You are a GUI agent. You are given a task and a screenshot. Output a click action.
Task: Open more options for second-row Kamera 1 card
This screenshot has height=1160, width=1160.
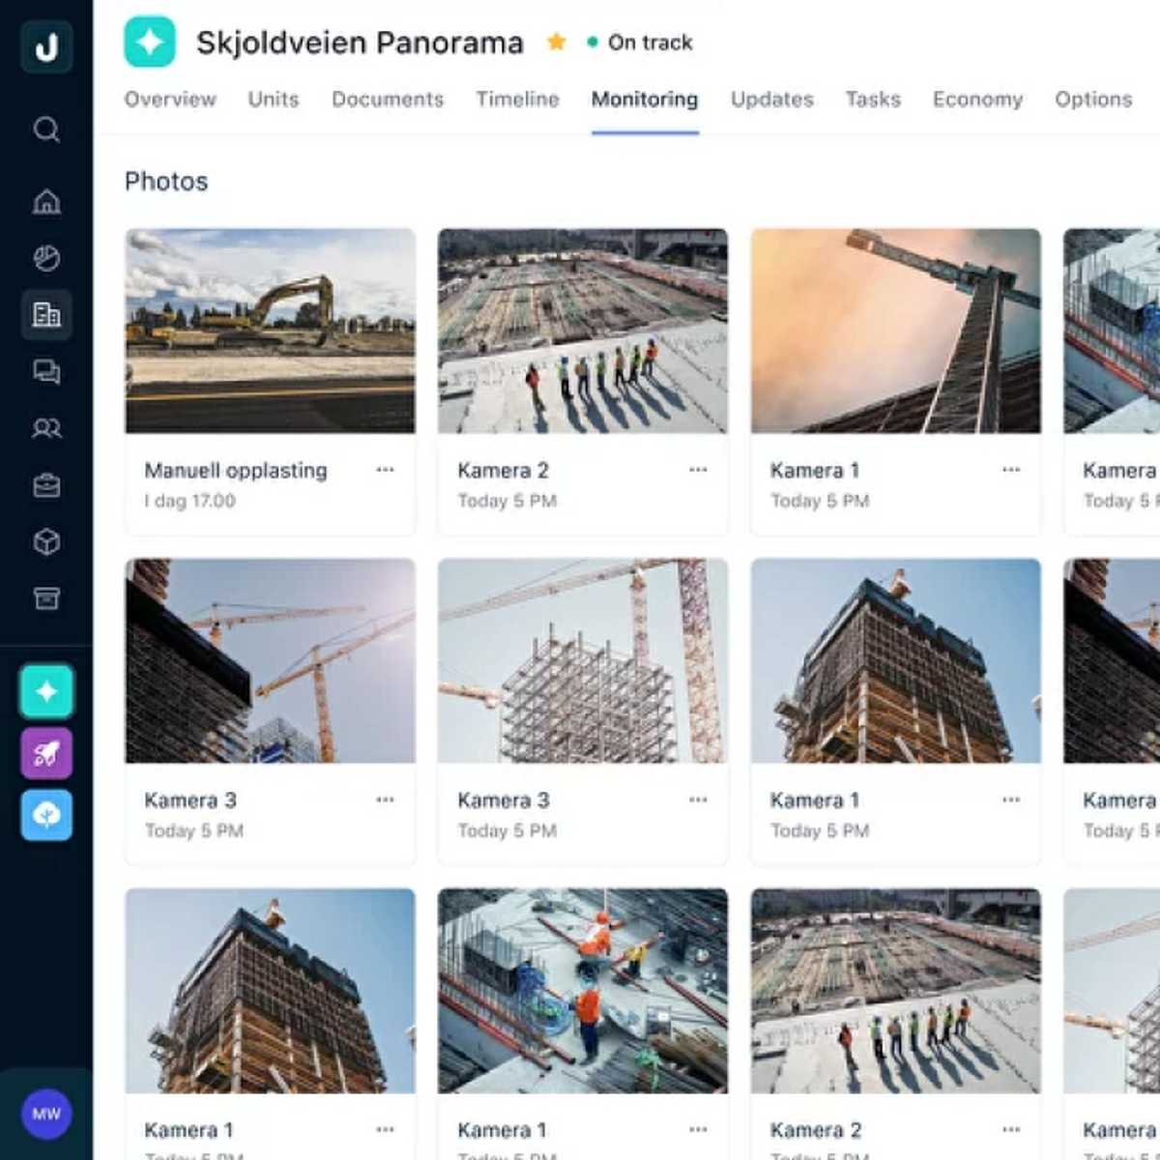click(x=1011, y=799)
